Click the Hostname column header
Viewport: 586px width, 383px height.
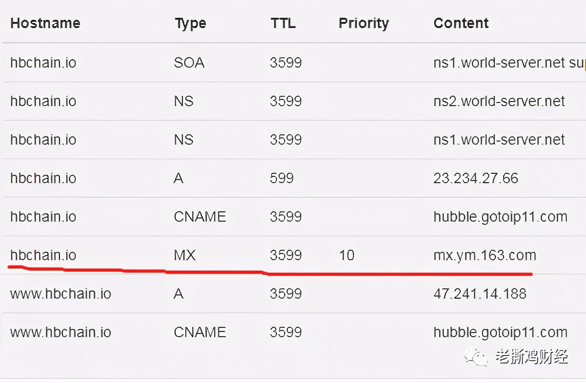[x=45, y=23]
